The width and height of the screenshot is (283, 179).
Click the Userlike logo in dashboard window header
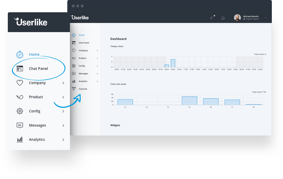80,17
